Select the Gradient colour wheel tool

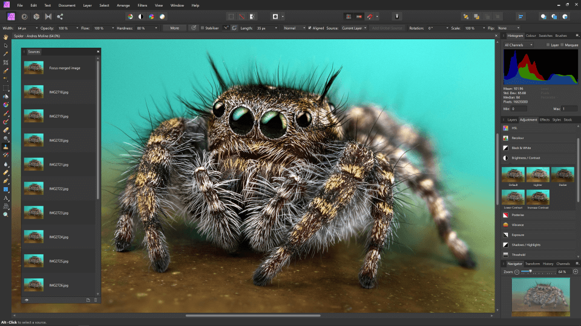(x=5, y=105)
